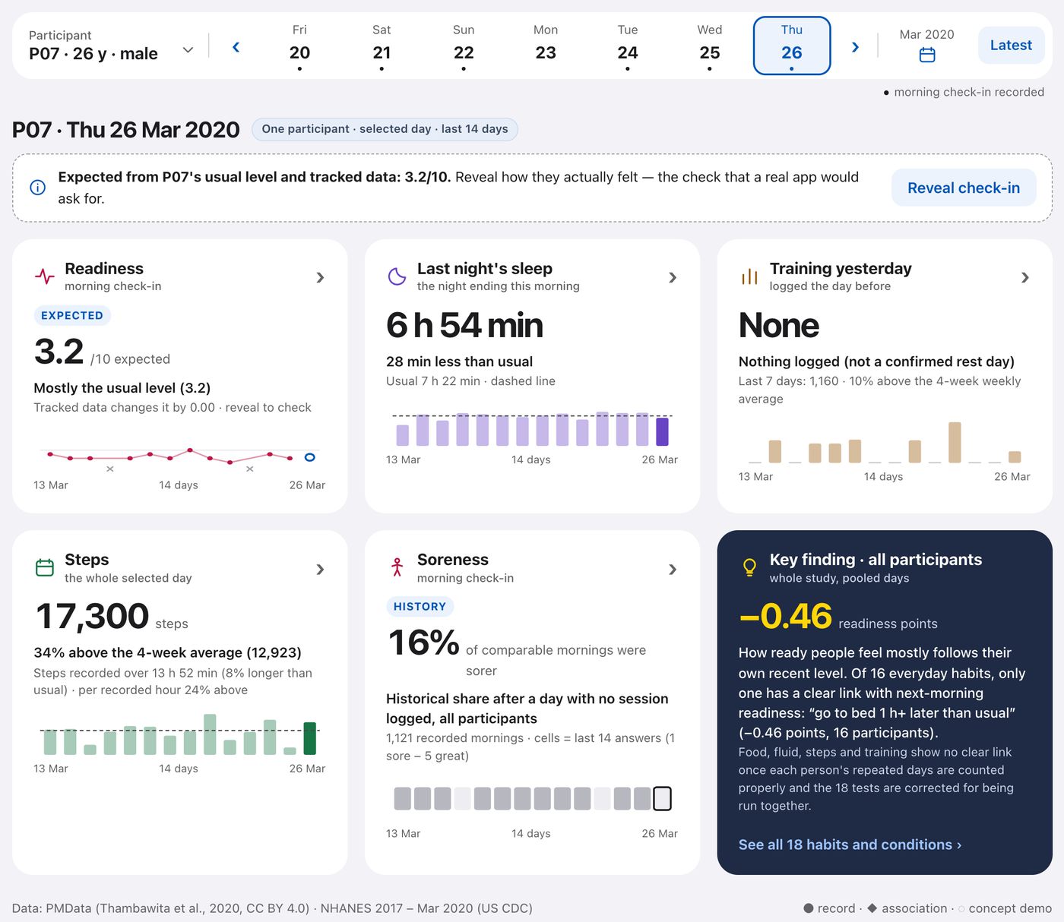Open the Mar 2020 calendar picker icon

click(926, 55)
